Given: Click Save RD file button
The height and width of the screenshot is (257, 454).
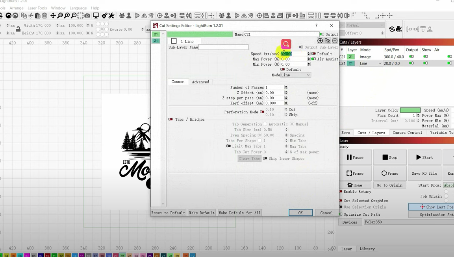Looking at the screenshot, I should (424, 173).
